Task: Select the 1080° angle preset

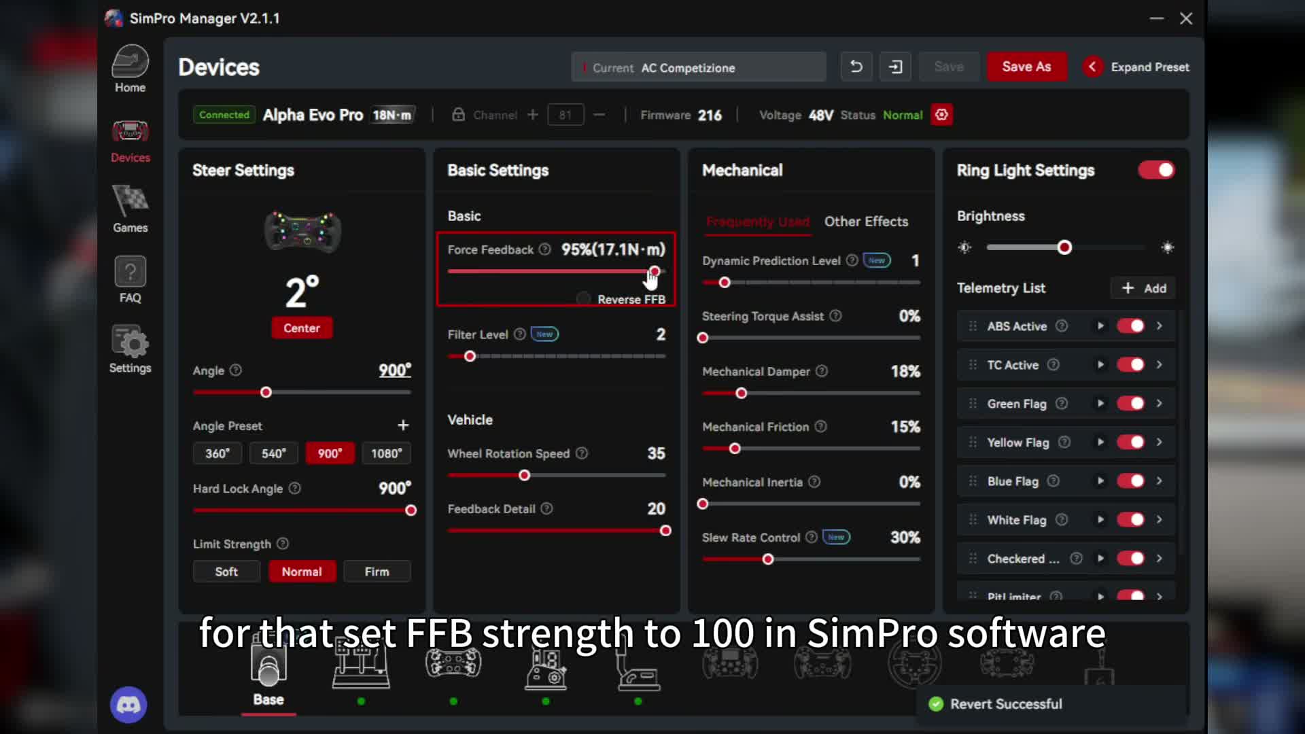Action: 386,453
